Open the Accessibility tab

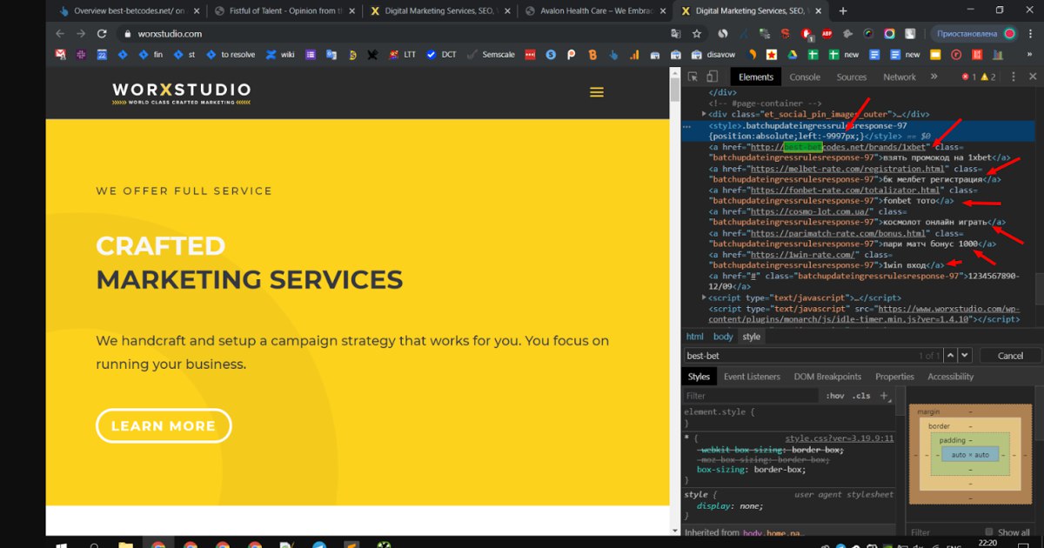950,377
